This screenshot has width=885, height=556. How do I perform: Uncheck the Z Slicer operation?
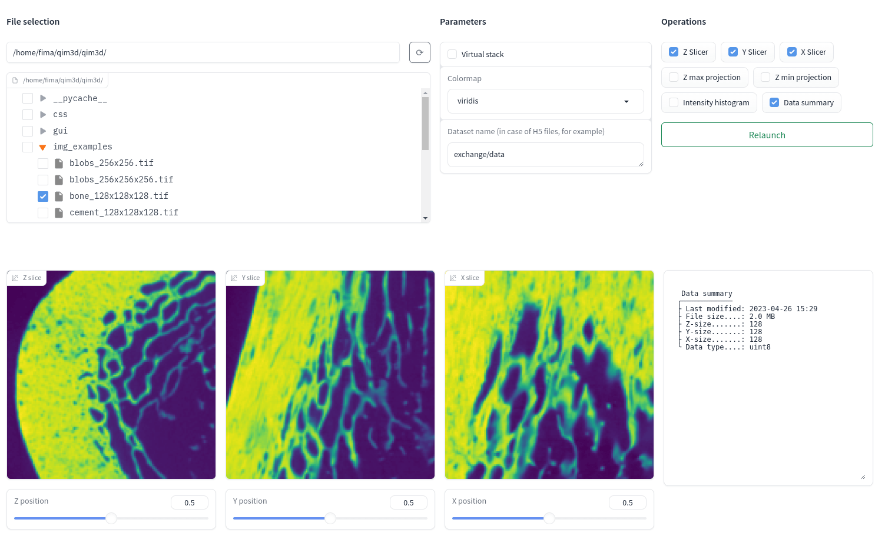pyautogui.click(x=674, y=52)
